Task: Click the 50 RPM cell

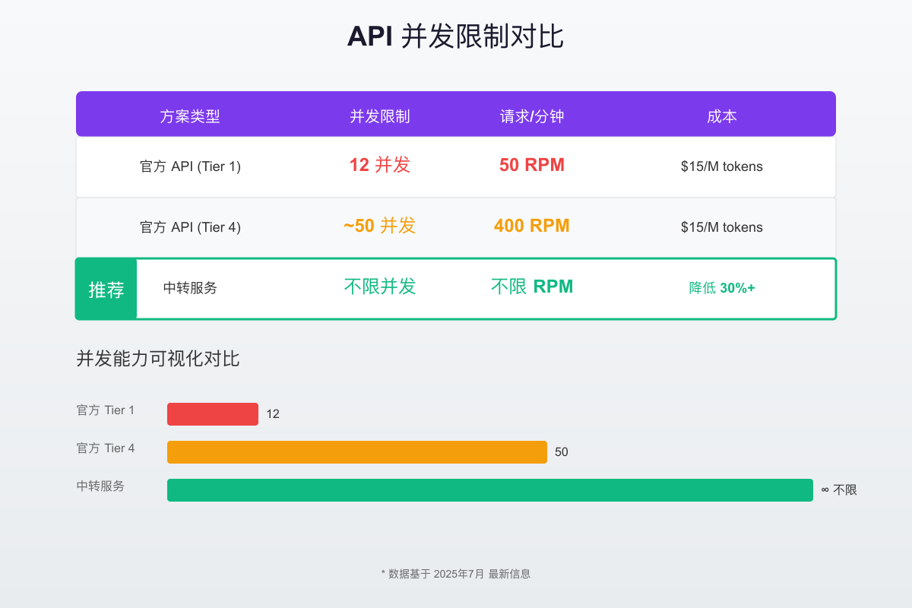Action: click(x=532, y=164)
